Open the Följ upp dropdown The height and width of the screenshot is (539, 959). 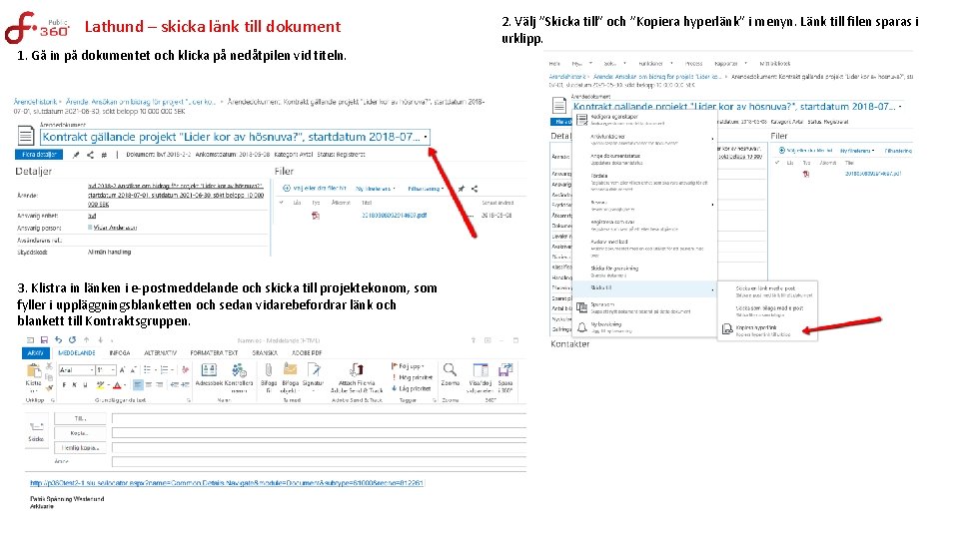point(408,366)
